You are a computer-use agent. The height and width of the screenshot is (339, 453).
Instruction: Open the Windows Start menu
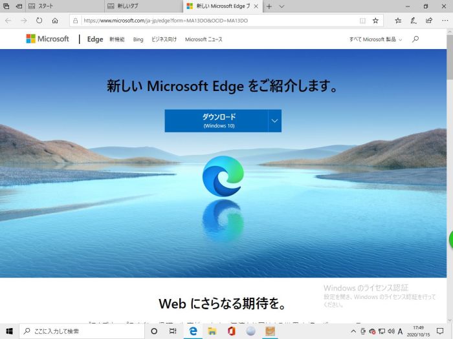(9, 331)
